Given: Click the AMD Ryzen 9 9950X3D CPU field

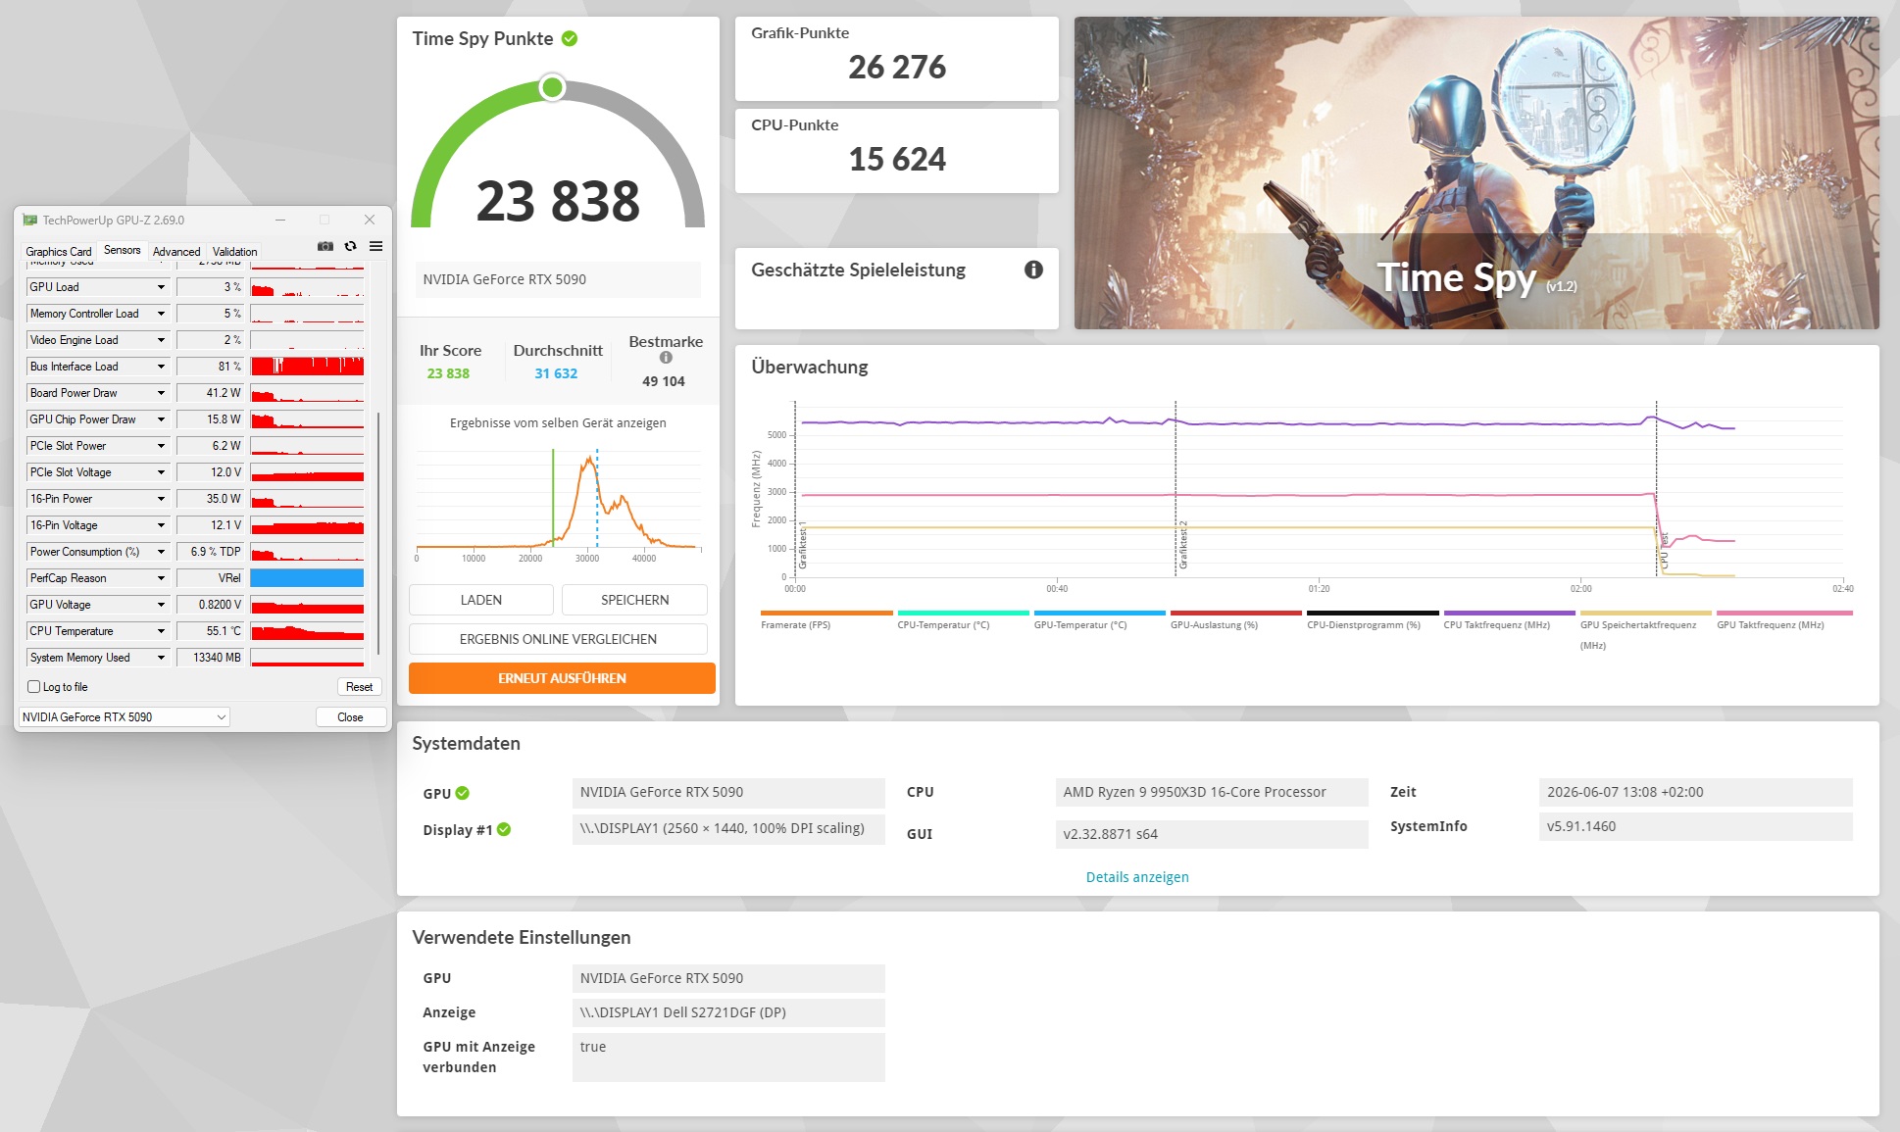Looking at the screenshot, I should (x=1212, y=792).
